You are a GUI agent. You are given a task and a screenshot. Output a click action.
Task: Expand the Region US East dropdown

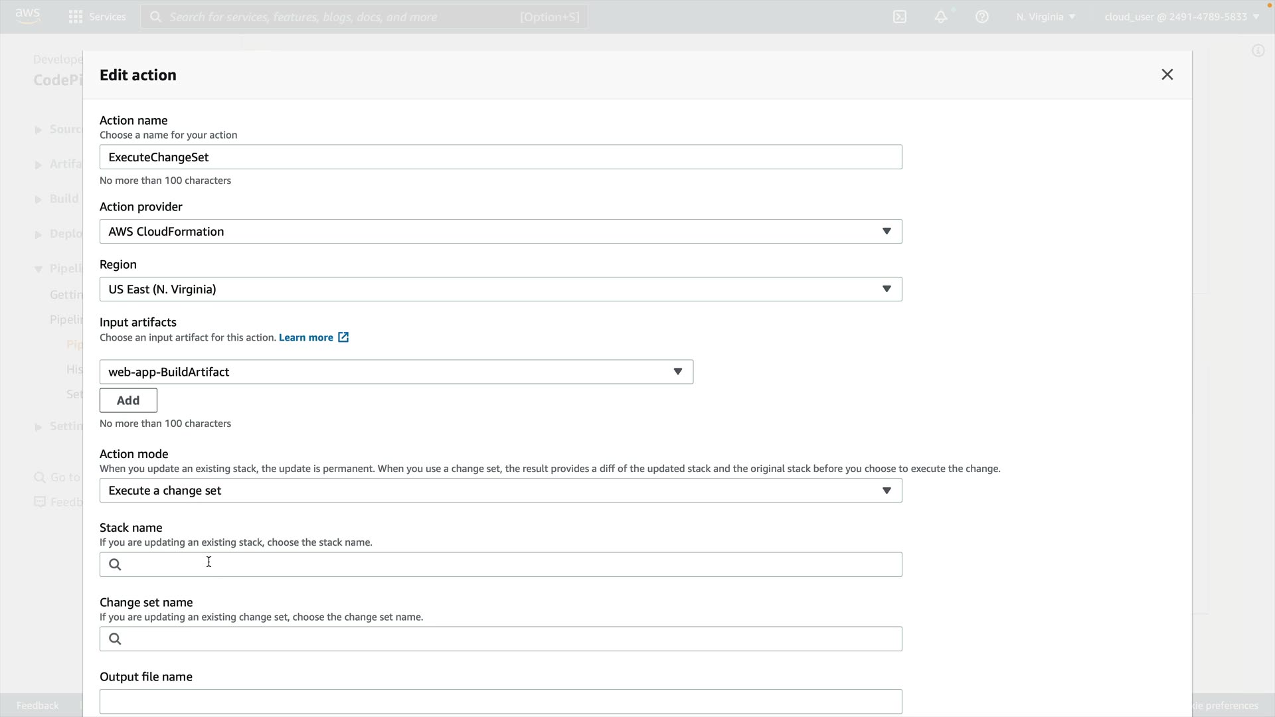pyautogui.click(x=500, y=289)
